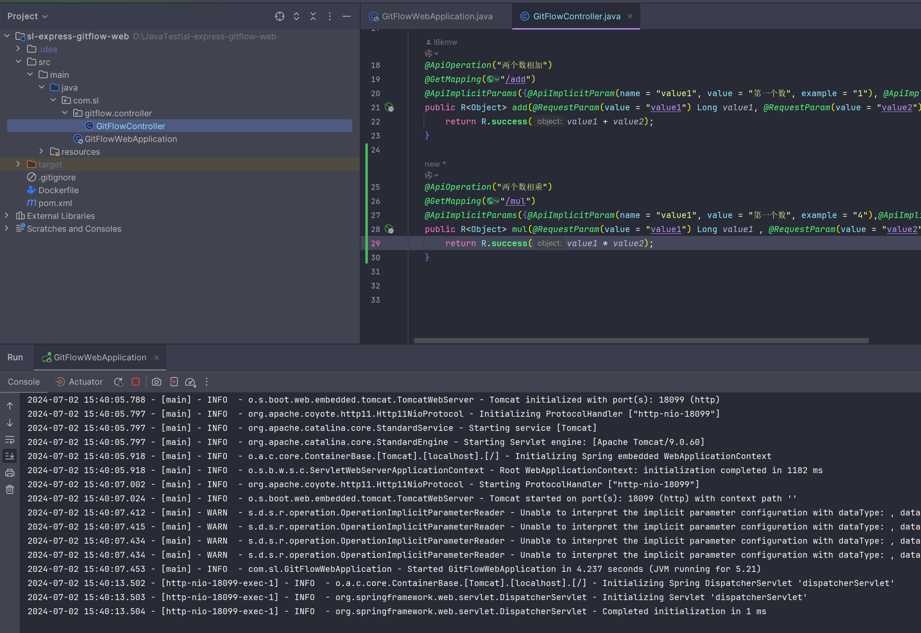Clear console with trash icon
The image size is (921, 633).
tap(10, 489)
